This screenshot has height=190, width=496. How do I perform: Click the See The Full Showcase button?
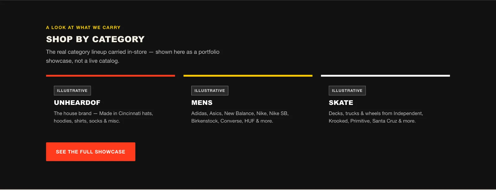click(91, 152)
